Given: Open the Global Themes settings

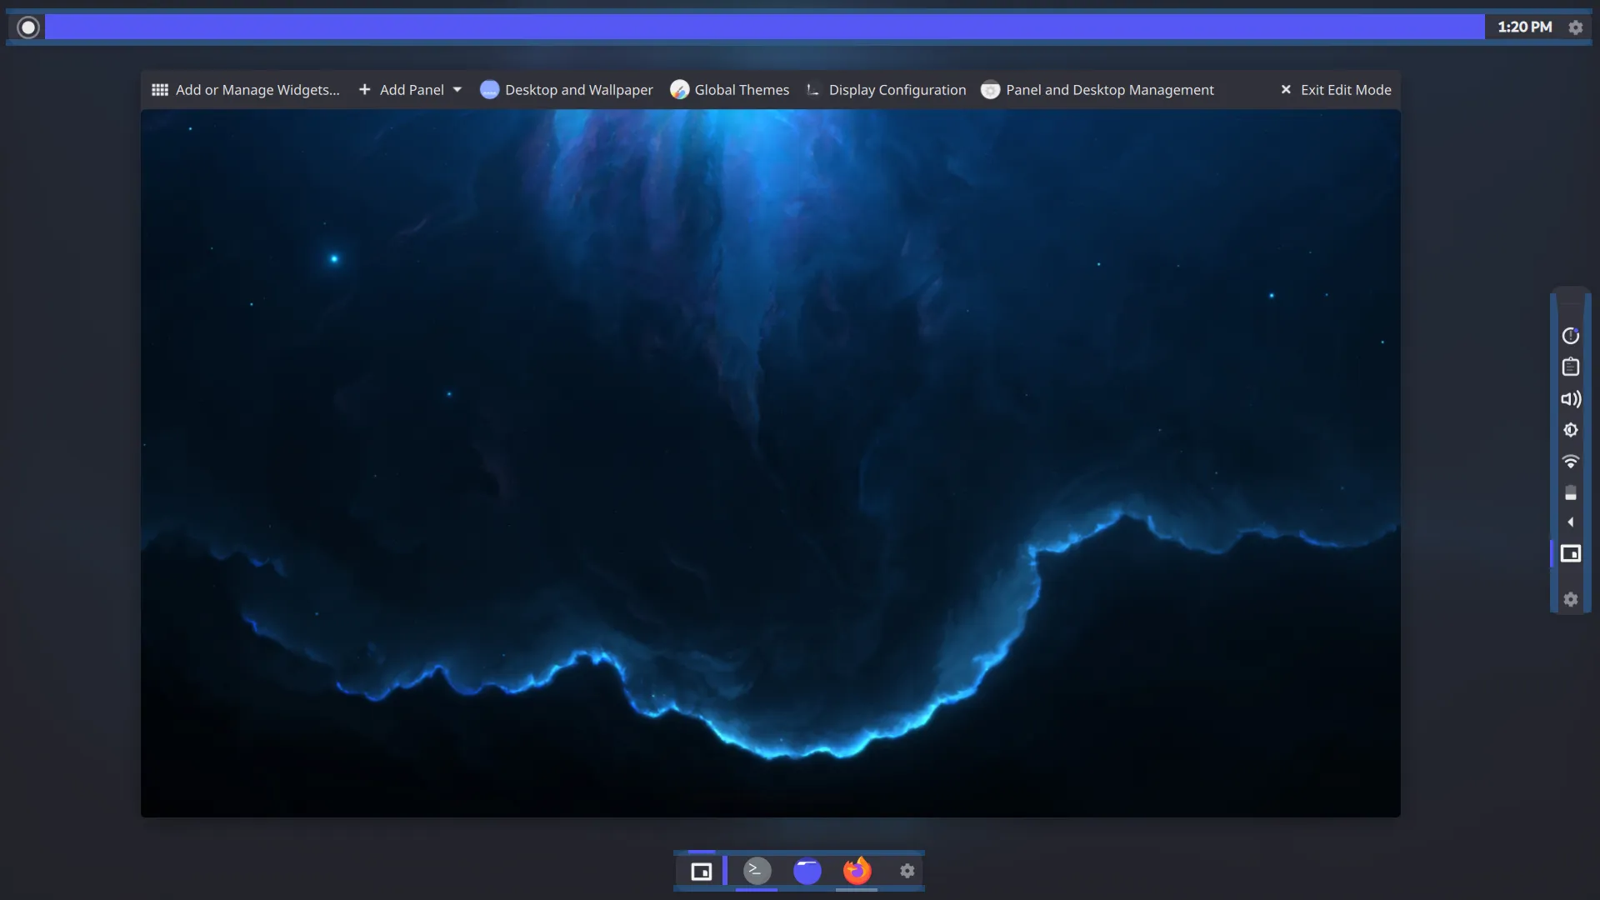Looking at the screenshot, I should click(730, 89).
